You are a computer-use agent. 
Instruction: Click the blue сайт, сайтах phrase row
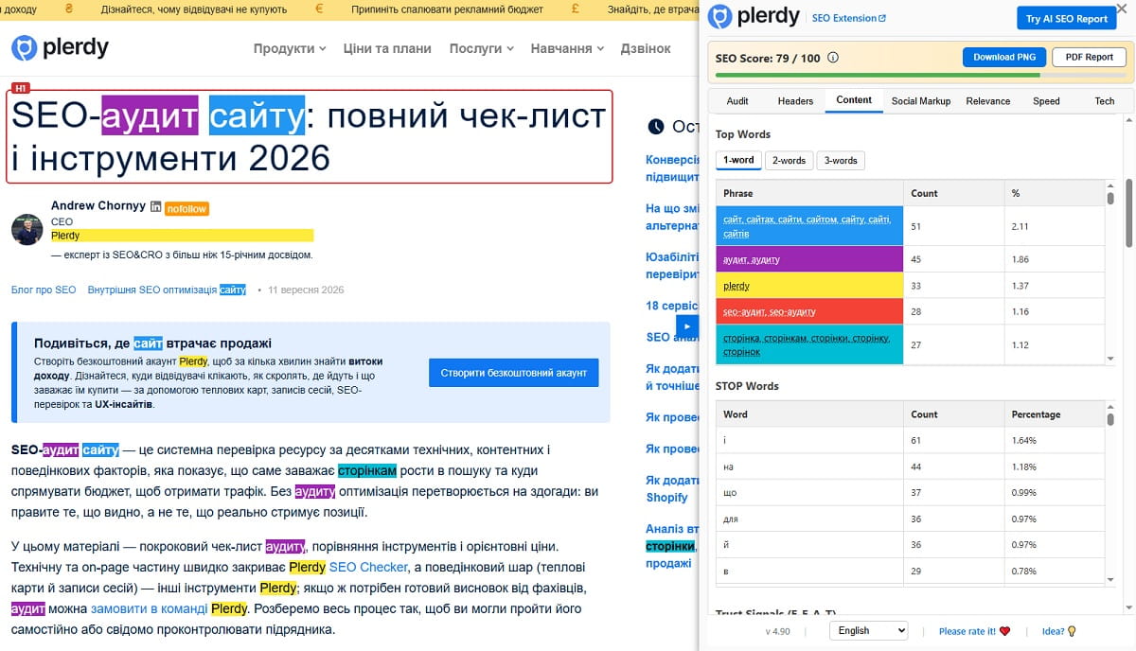coord(910,226)
